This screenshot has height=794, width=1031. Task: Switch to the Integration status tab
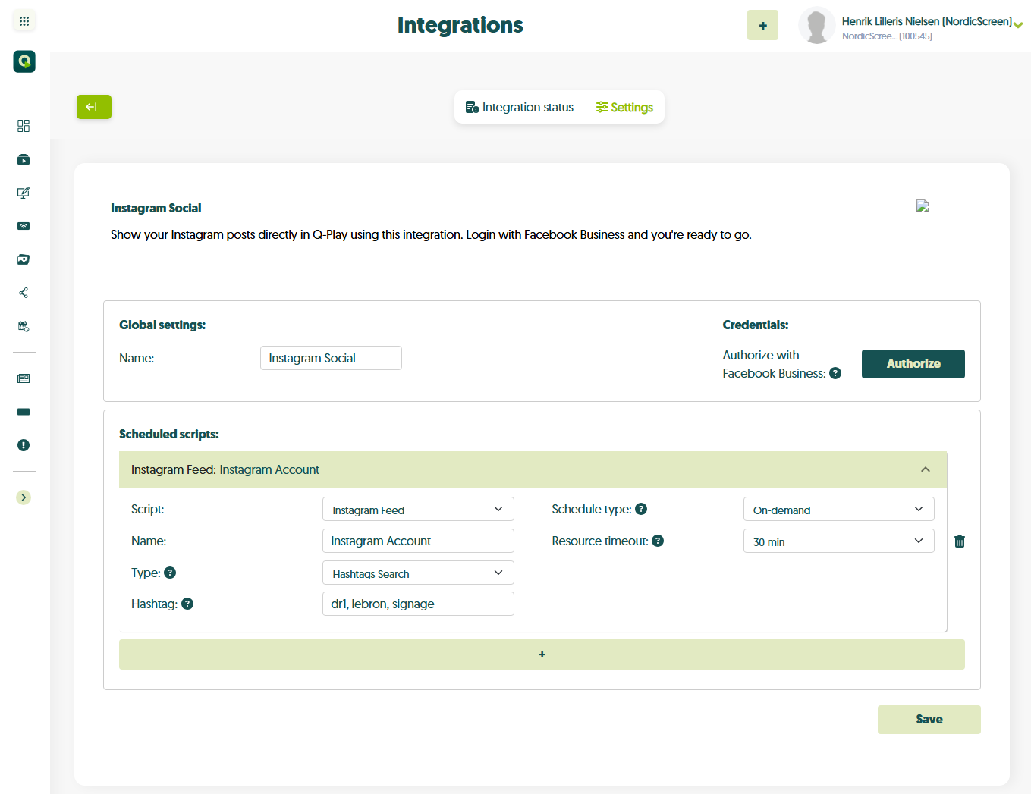(x=520, y=108)
